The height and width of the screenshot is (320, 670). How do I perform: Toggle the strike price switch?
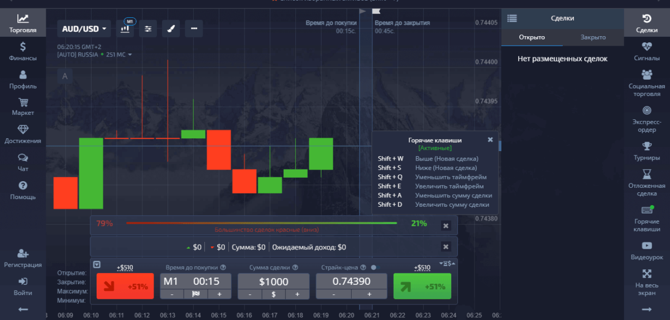point(373,268)
